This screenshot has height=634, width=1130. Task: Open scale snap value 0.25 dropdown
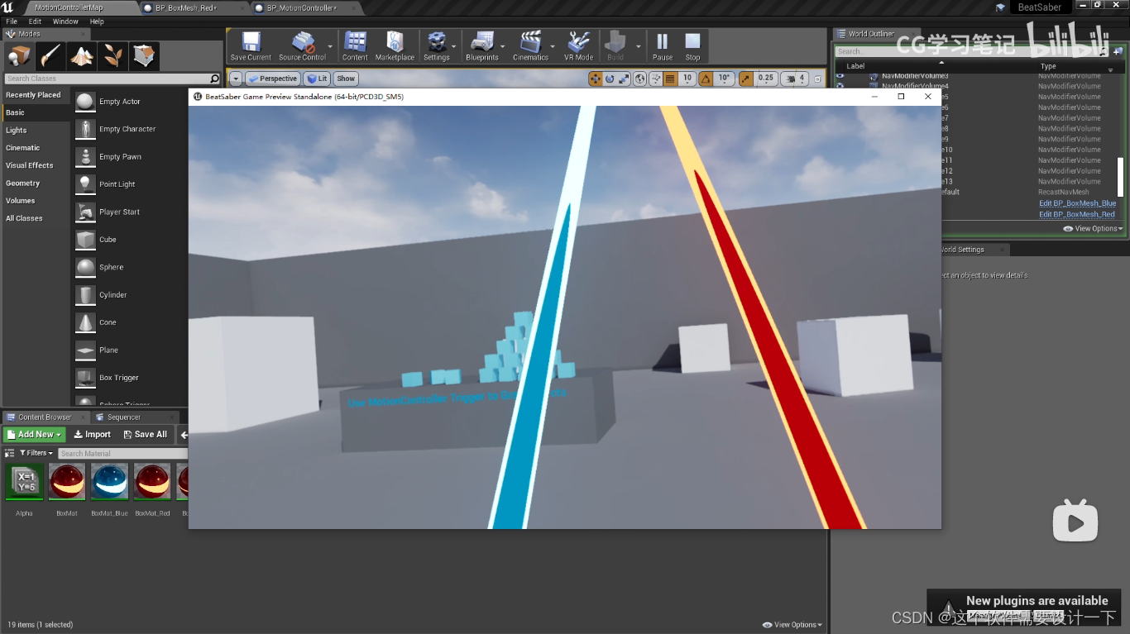(766, 79)
